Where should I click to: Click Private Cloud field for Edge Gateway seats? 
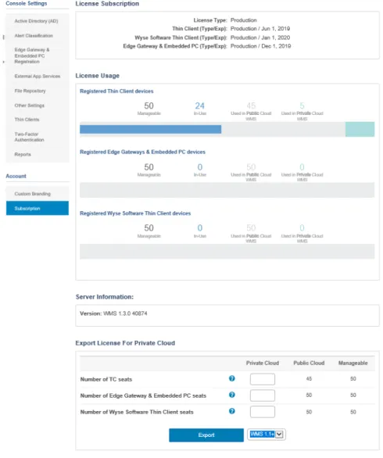click(x=263, y=395)
